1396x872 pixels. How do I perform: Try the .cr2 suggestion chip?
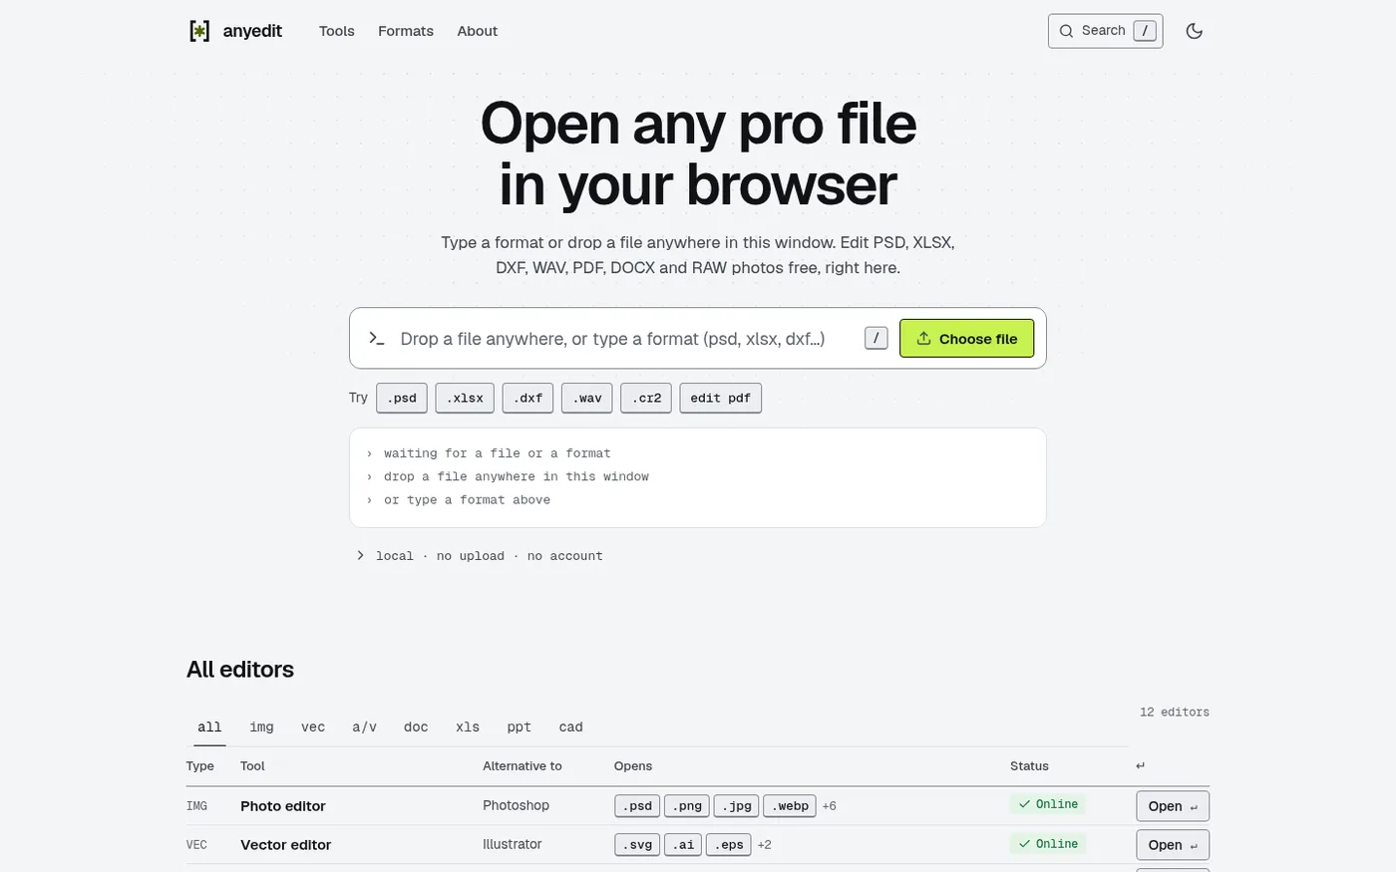[x=646, y=398]
